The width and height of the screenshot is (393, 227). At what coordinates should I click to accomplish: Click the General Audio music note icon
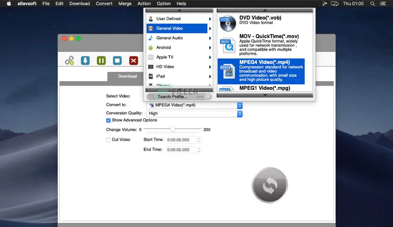pos(150,38)
